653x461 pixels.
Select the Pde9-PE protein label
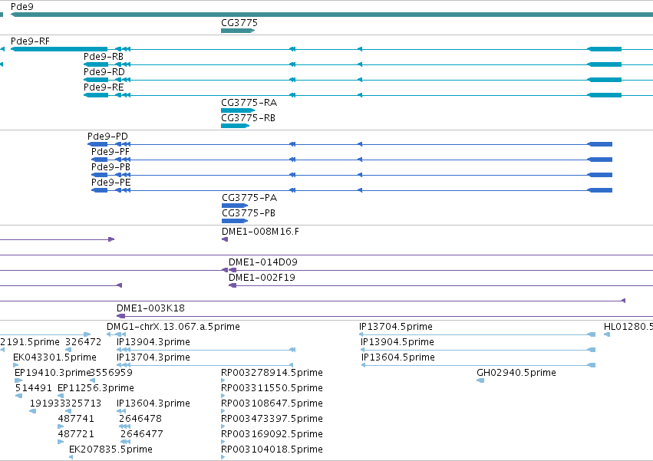[110, 183]
